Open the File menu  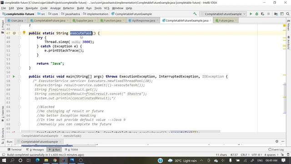[x=4, y=8]
